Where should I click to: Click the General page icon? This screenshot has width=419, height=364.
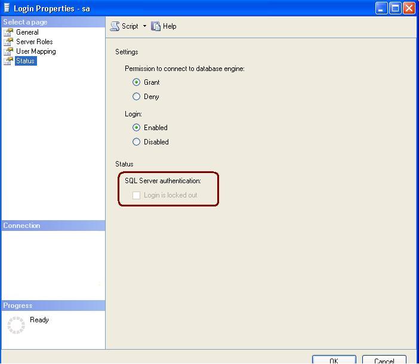tap(8, 32)
